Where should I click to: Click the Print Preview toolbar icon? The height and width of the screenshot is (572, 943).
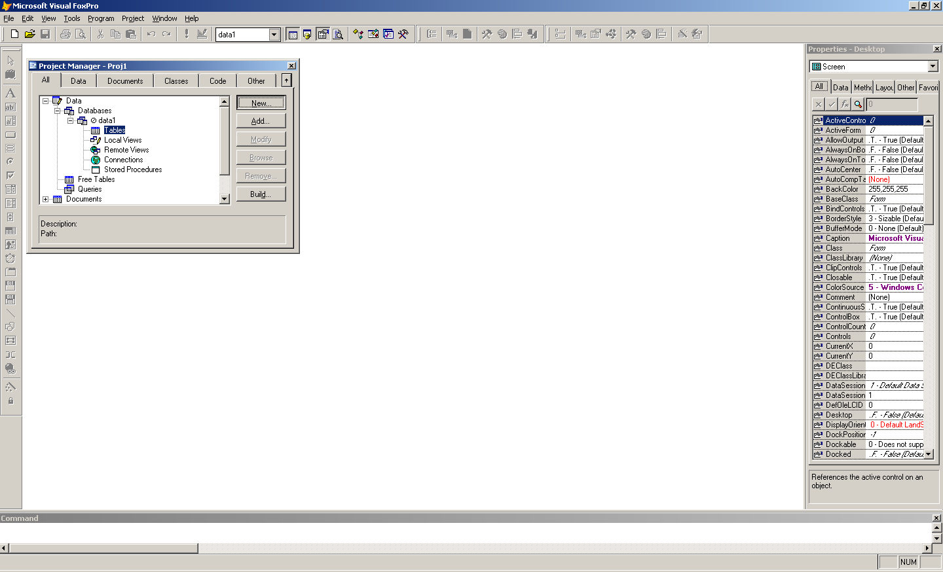click(81, 34)
